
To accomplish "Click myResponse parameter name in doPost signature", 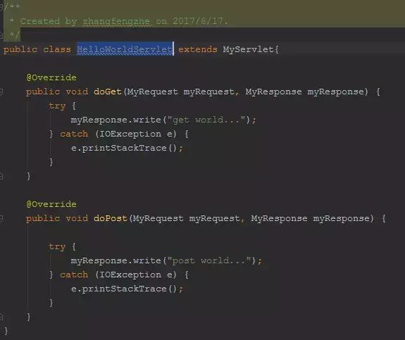I will (x=341, y=218).
